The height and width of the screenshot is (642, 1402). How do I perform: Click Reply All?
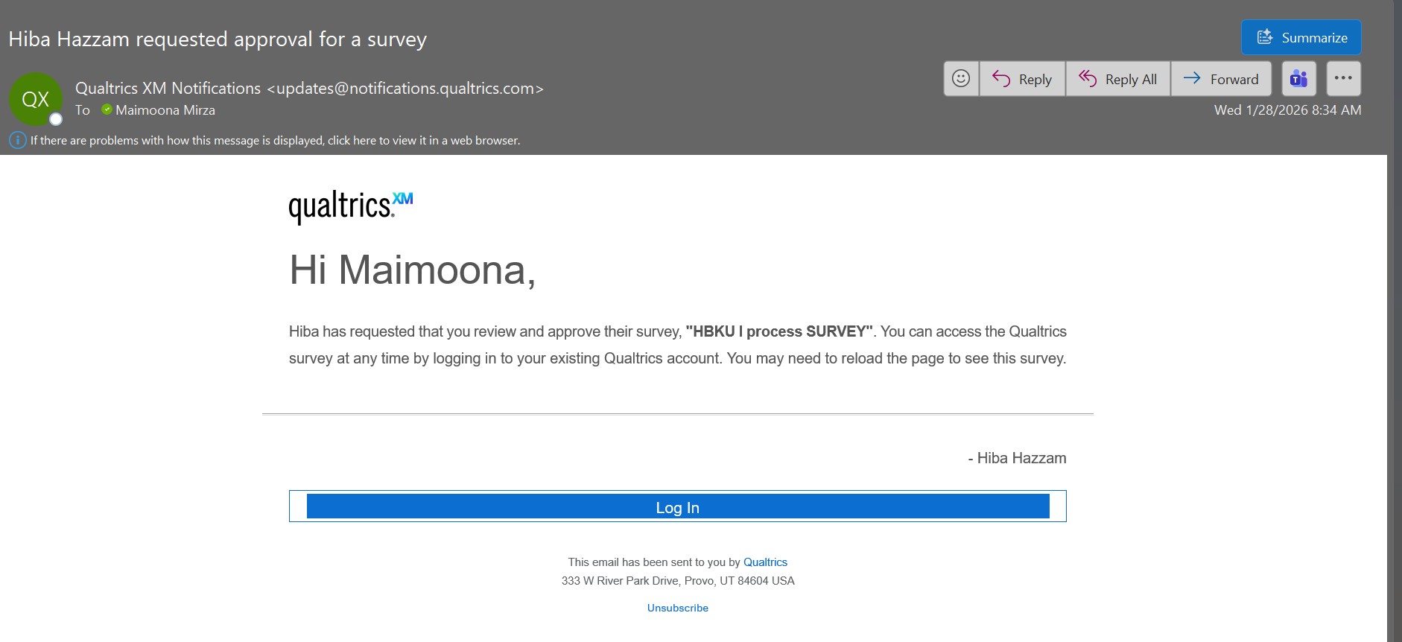click(x=1118, y=79)
